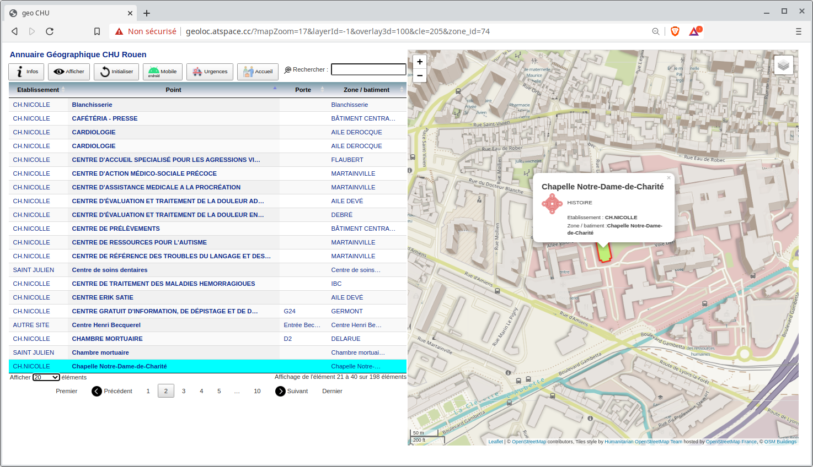Open the browser hamburger menu
This screenshot has height=467, width=813.
click(x=799, y=31)
